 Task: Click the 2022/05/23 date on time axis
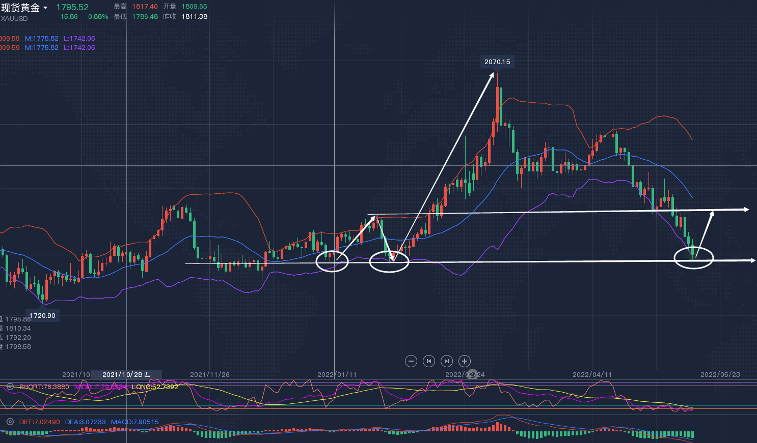[720, 374]
